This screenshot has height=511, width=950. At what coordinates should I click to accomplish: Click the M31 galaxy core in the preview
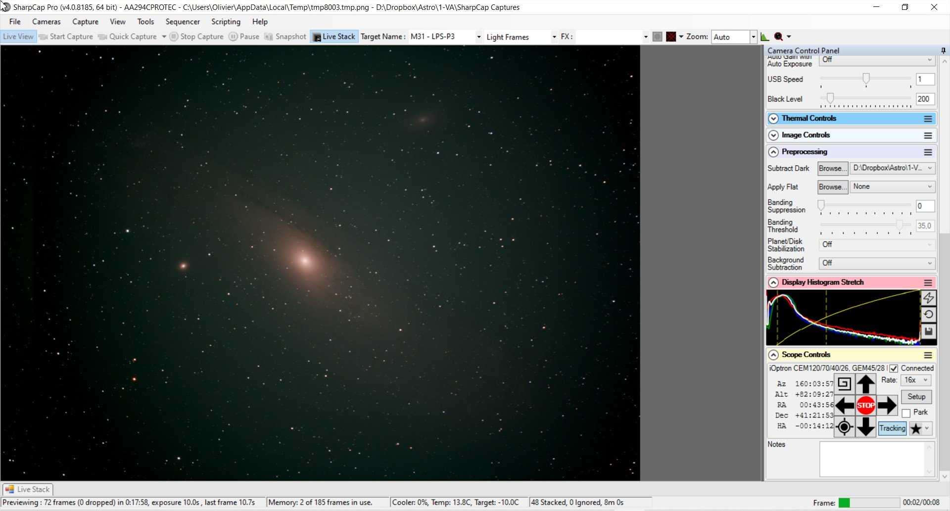[x=304, y=260]
